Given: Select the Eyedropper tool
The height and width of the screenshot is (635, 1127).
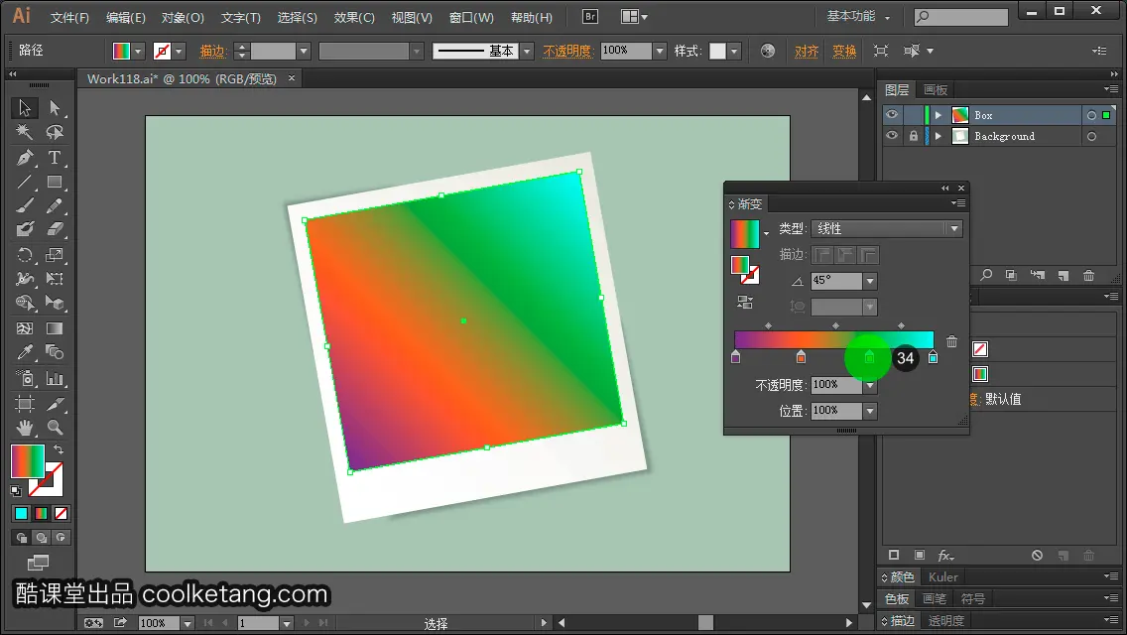Looking at the screenshot, I should [25, 352].
